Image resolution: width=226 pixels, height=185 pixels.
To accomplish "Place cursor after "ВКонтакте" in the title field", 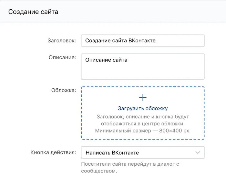I will coord(156,41).
